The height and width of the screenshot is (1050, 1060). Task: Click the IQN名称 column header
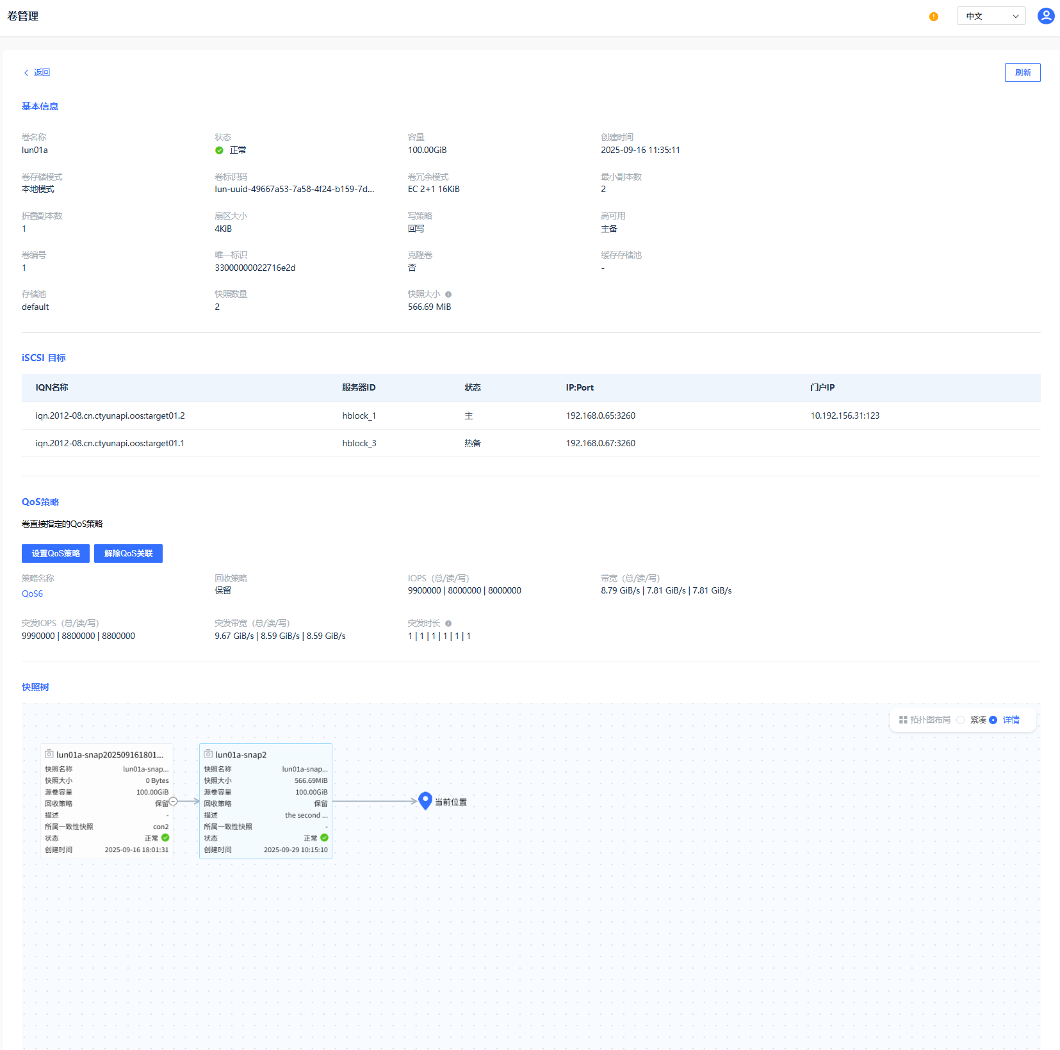[52, 388]
